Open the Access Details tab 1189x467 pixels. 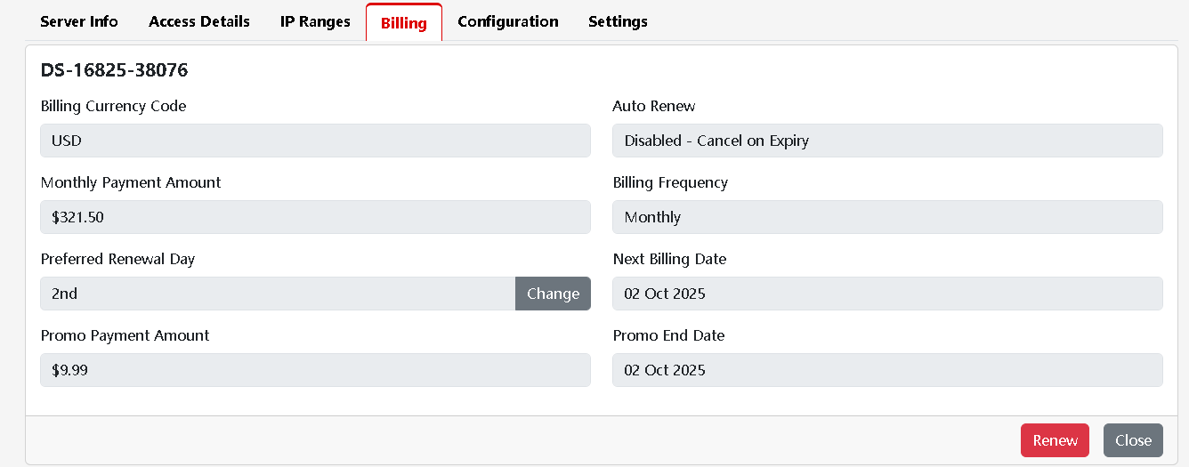coord(199,21)
